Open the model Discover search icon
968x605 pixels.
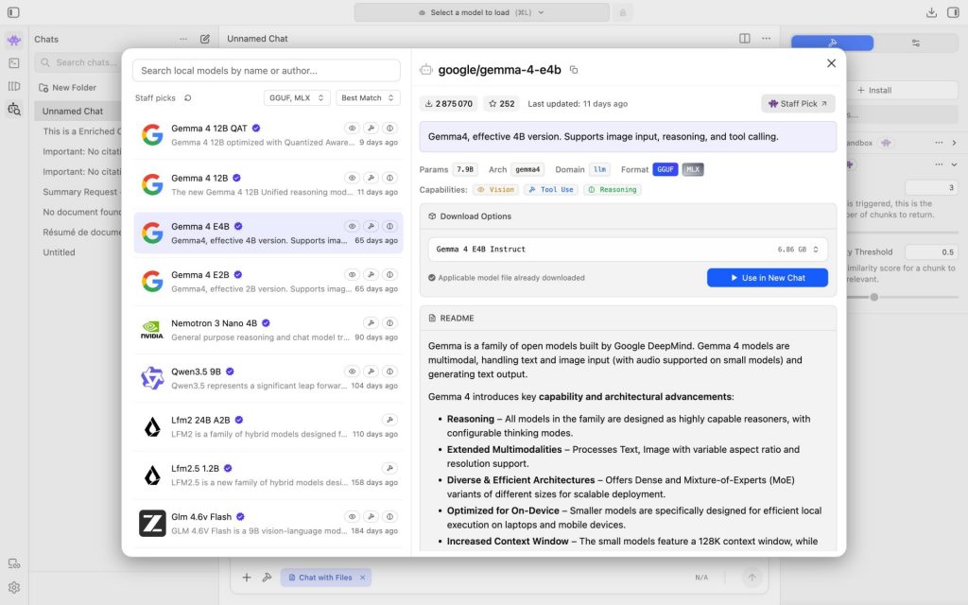pyautogui.click(x=14, y=110)
